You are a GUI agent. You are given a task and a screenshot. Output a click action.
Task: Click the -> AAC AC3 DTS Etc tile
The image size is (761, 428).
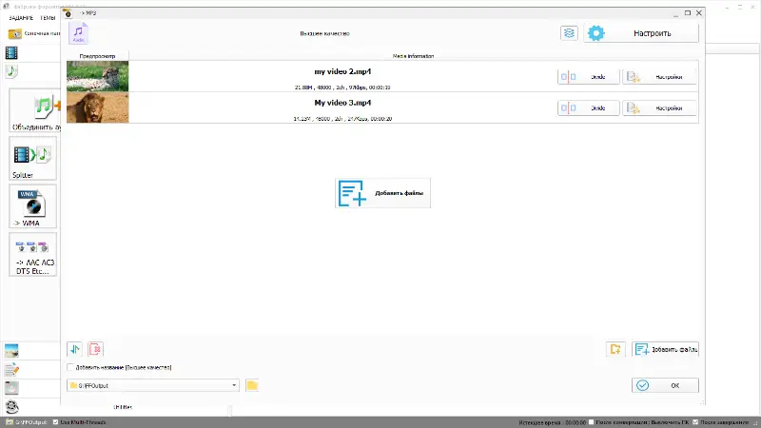[x=33, y=254]
